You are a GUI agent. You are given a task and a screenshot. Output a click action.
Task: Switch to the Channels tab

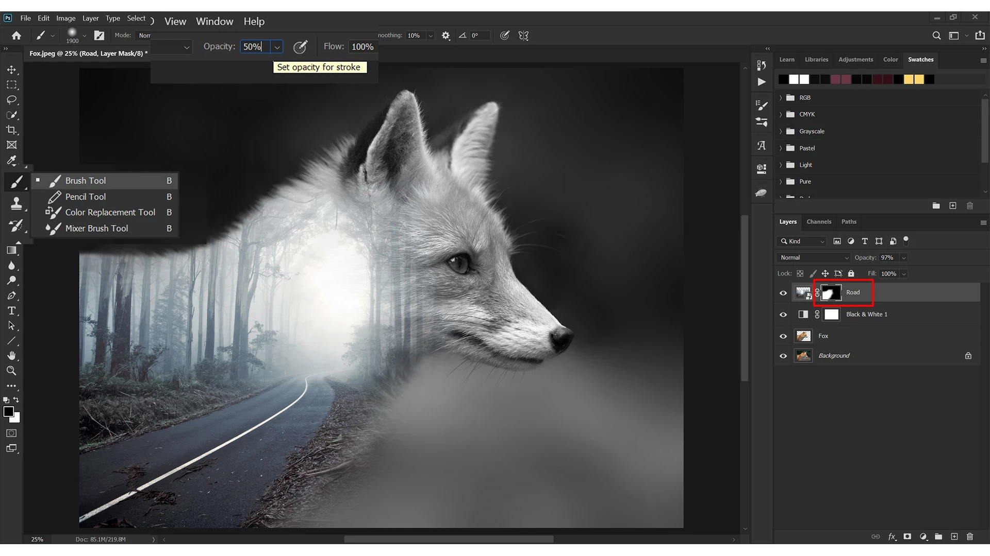(819, 222)
